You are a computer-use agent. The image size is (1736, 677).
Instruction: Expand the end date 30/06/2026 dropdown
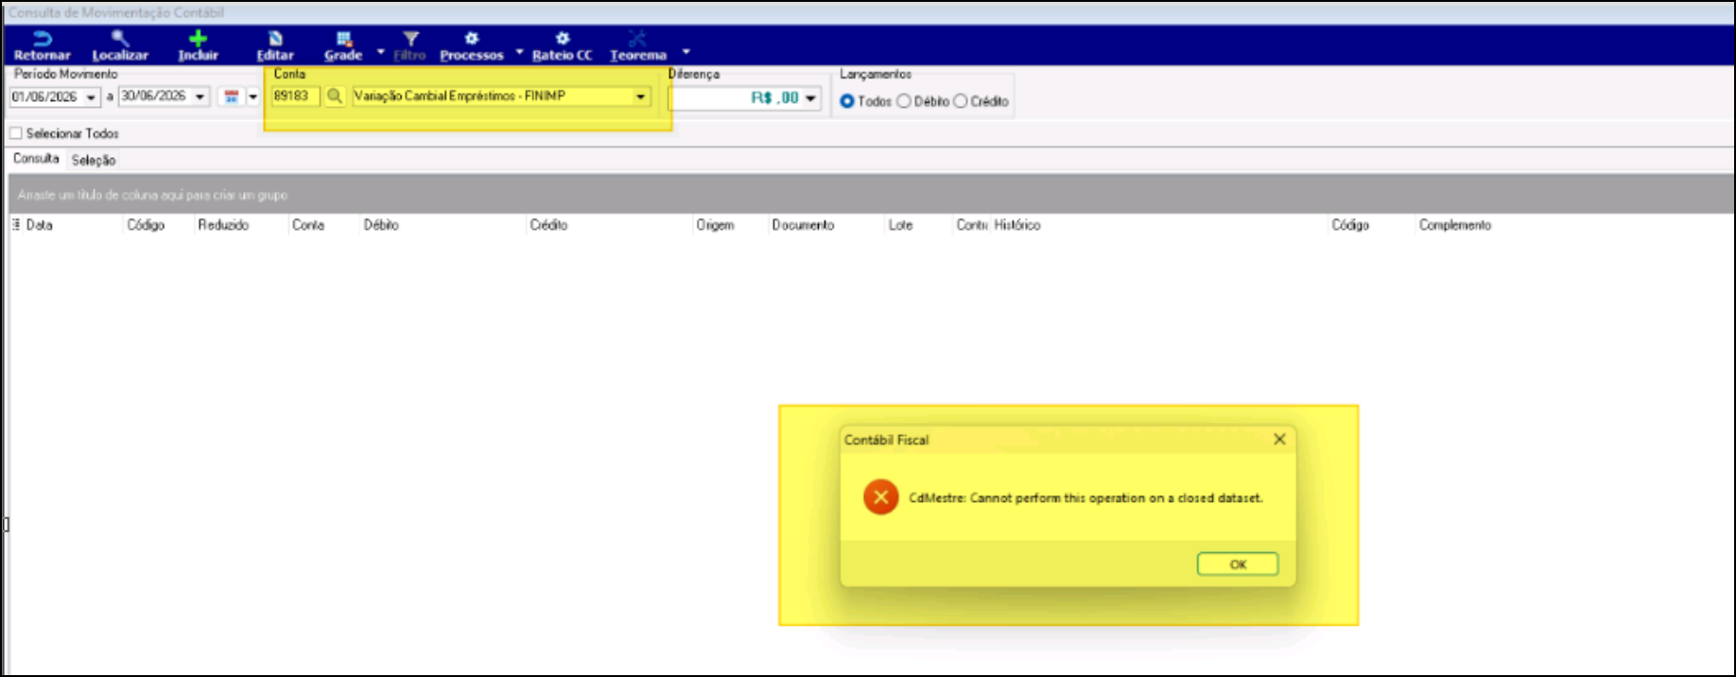(x=200, y=97)
